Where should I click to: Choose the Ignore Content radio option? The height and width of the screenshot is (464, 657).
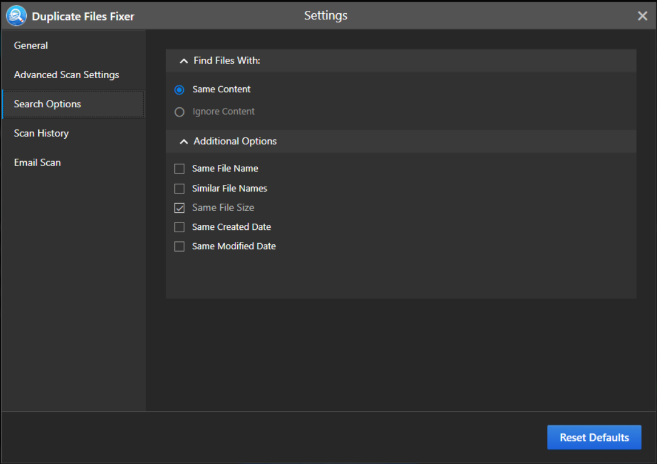point(180,112)
